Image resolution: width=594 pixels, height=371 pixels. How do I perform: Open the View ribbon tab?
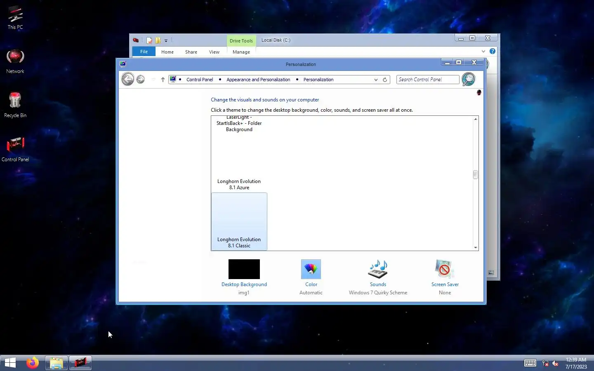[214, 52]
